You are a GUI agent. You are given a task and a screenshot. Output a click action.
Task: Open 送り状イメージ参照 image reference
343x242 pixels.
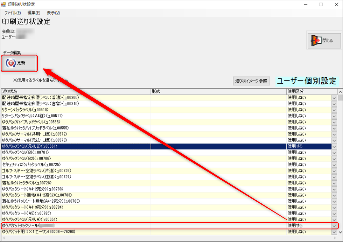point(251,81)
